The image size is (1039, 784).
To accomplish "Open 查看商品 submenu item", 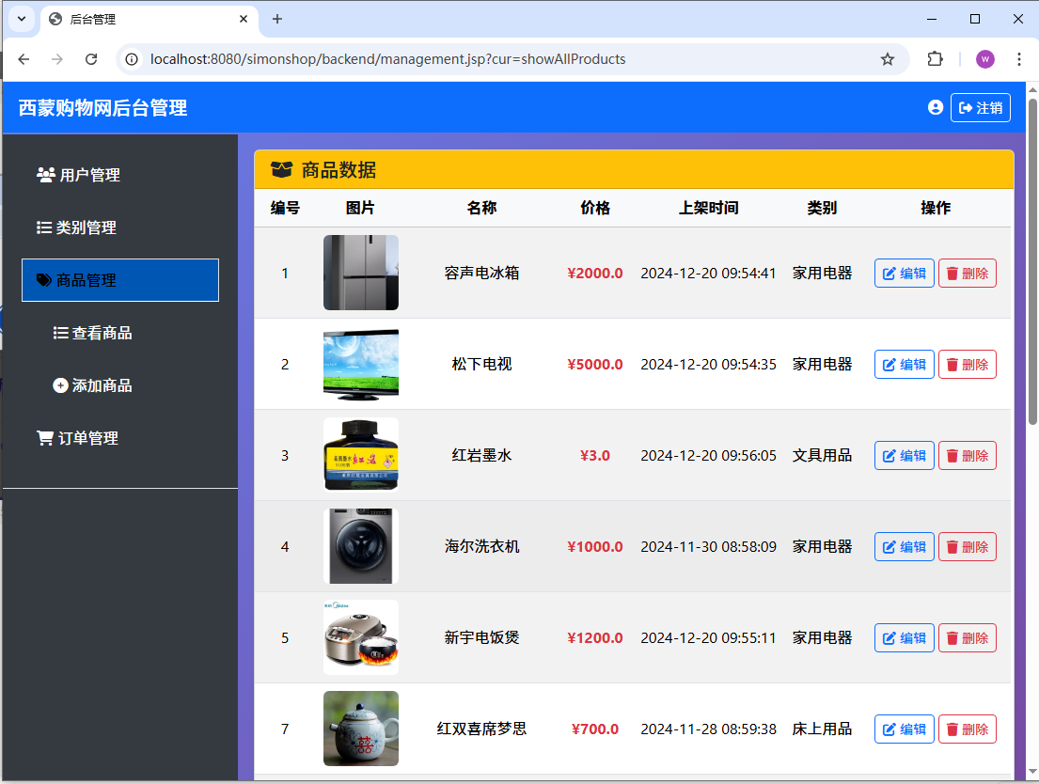I will pos(92,333).
